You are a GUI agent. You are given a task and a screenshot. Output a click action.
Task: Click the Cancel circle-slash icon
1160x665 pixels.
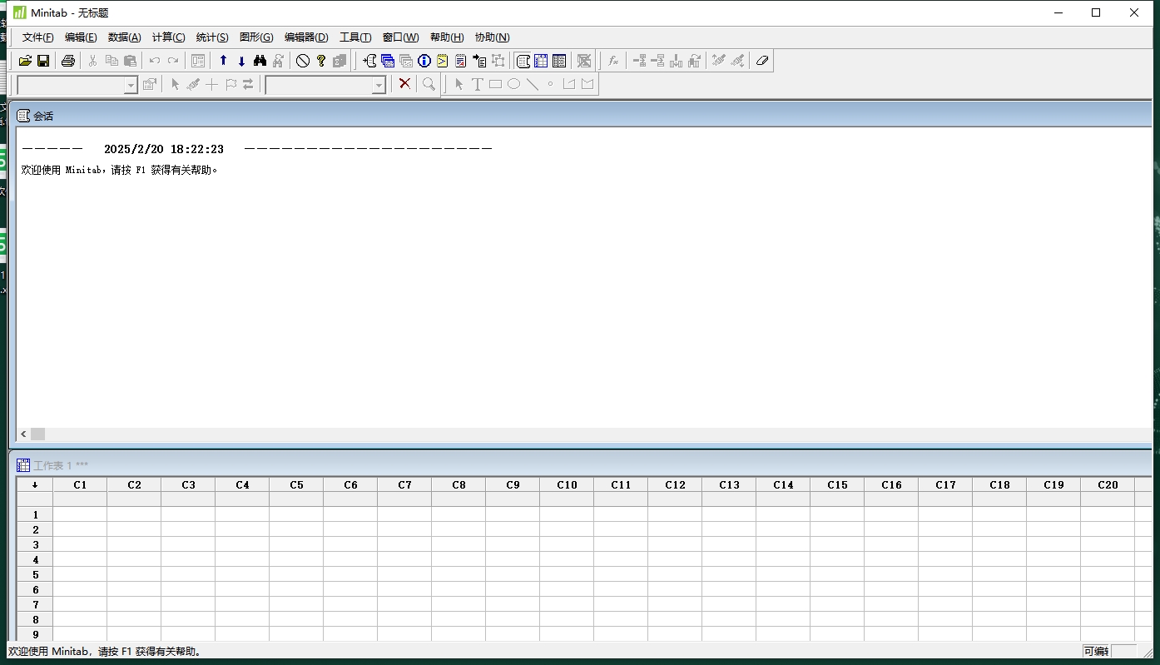(x=303, y=61)
